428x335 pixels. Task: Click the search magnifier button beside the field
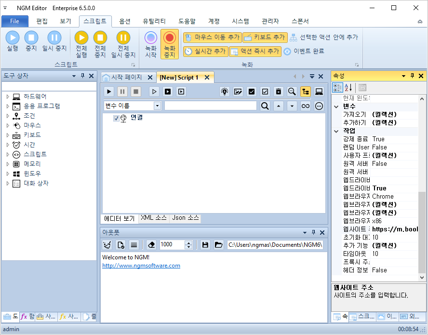pos(265,106)
